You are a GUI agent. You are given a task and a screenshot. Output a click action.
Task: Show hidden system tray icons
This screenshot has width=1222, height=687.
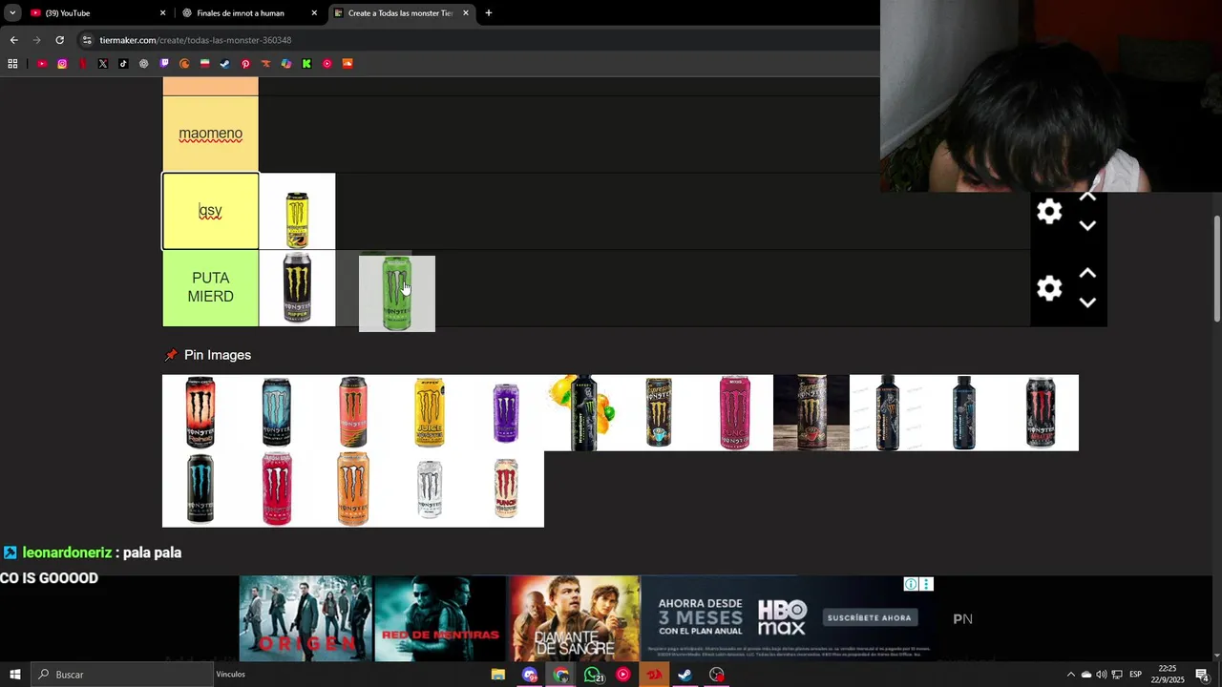(x=1070, y=675)
